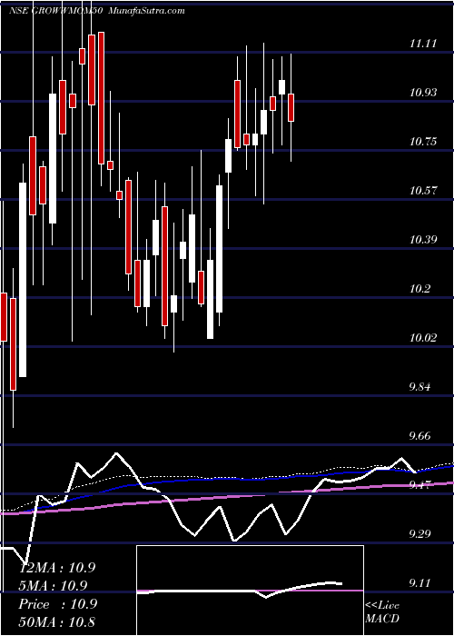Image resolution: width=454 pixels, height=636 pixels.
Task: Click inside the MACD inset chart box
Action: tap(250, 591)
